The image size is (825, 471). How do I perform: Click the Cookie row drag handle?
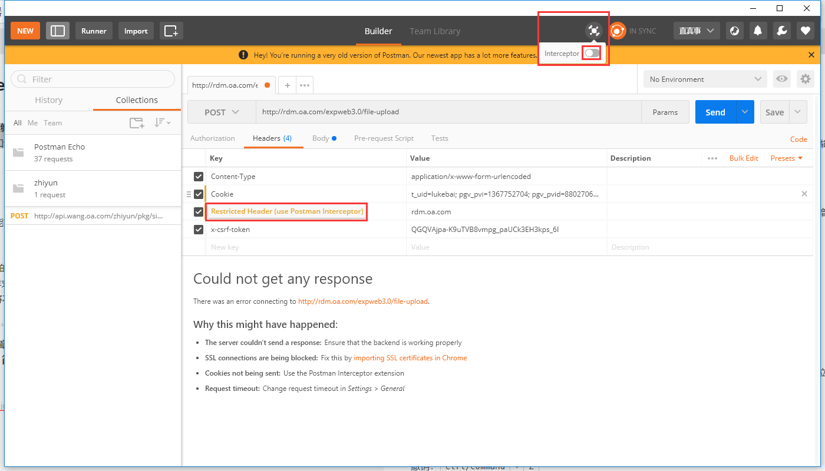tap(189, 194)
